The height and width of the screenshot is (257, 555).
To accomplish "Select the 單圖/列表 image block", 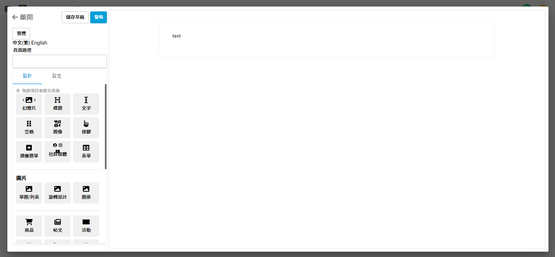I will [x=29, y=193].
